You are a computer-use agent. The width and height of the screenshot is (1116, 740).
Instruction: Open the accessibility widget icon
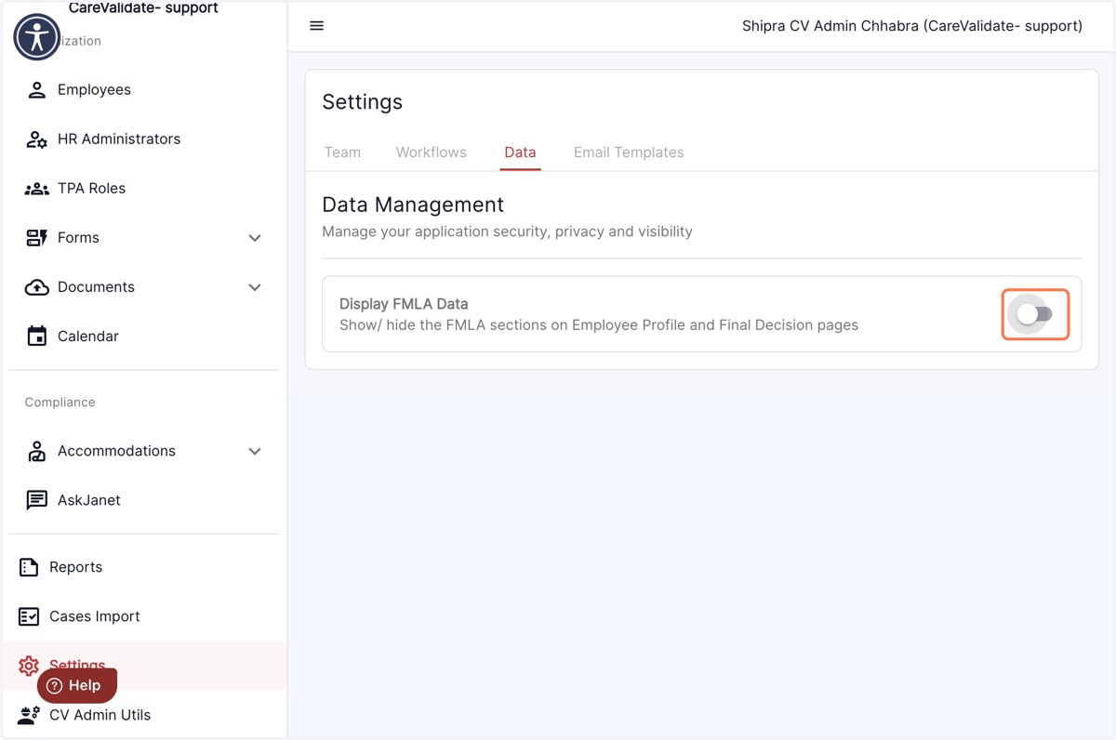37,37
